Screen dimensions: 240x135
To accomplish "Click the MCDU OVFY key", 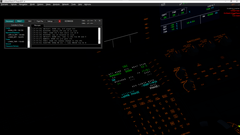I will tap(181, 126).
